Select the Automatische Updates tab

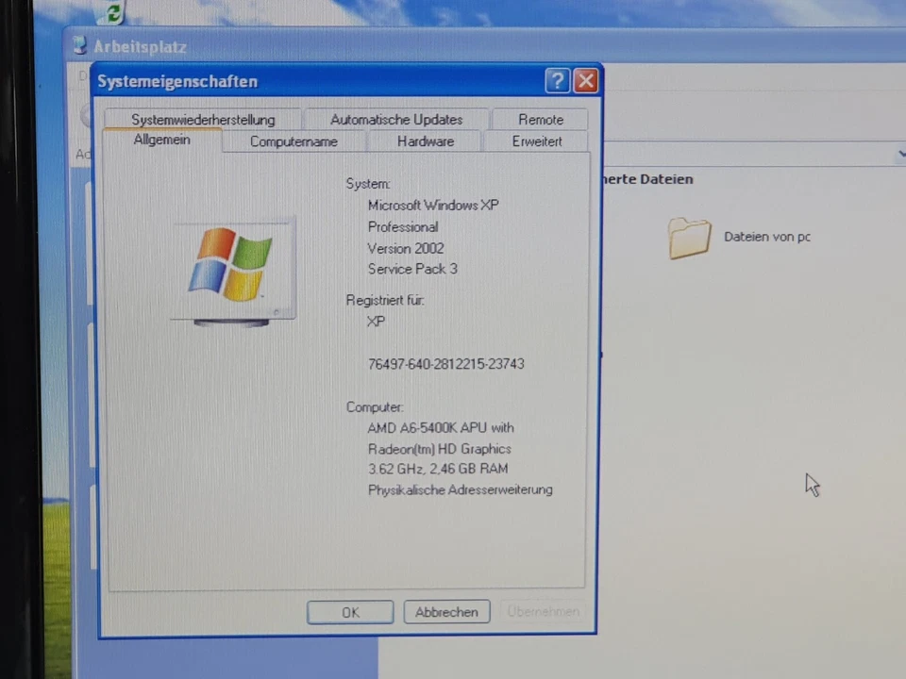click(x=395, y=120)
